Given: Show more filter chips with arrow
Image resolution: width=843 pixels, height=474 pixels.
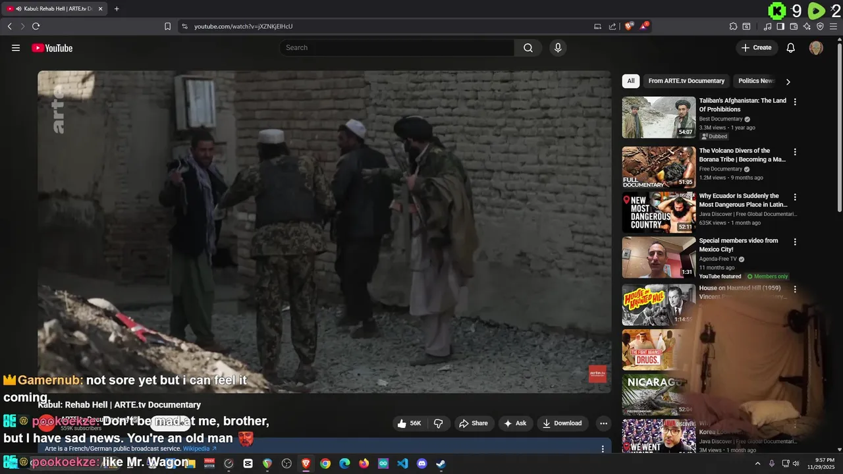Looking at the screenshot, I should coord(788,82).
